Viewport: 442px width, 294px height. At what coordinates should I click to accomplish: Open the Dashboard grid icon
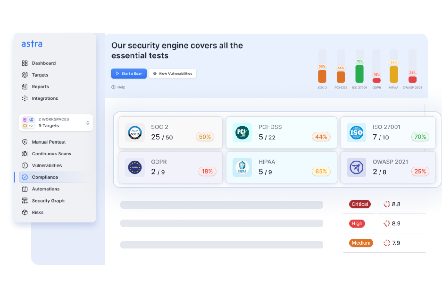[x=25, y=63]
